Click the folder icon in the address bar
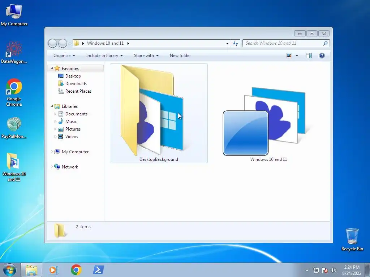The image size is (370, 277). pos(77,43)
